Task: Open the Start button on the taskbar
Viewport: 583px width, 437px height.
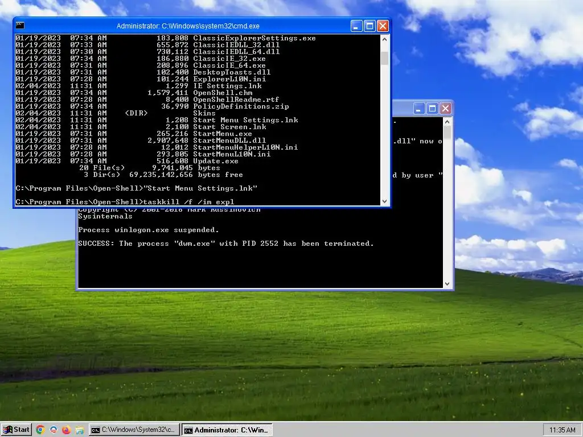Action: (16, 430)
